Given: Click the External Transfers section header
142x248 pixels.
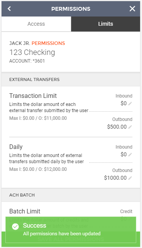Looking at the screenshot, I should pyautogui.click(x=71, y=79).
